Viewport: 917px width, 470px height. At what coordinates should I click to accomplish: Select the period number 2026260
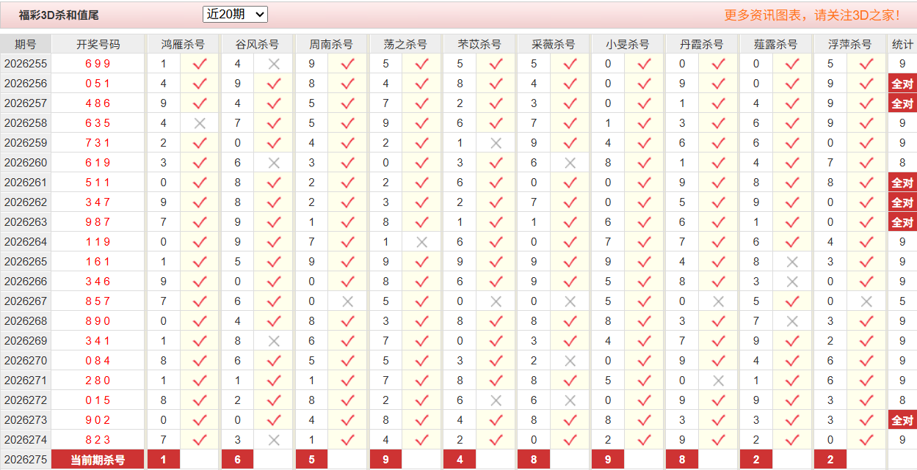point(26,163)
